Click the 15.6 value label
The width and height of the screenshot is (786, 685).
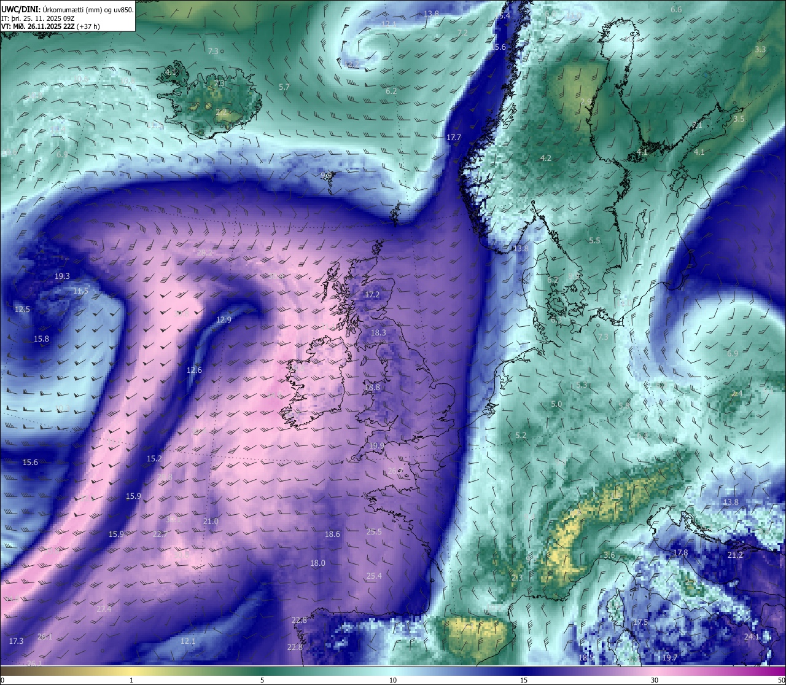coord(30,463)
